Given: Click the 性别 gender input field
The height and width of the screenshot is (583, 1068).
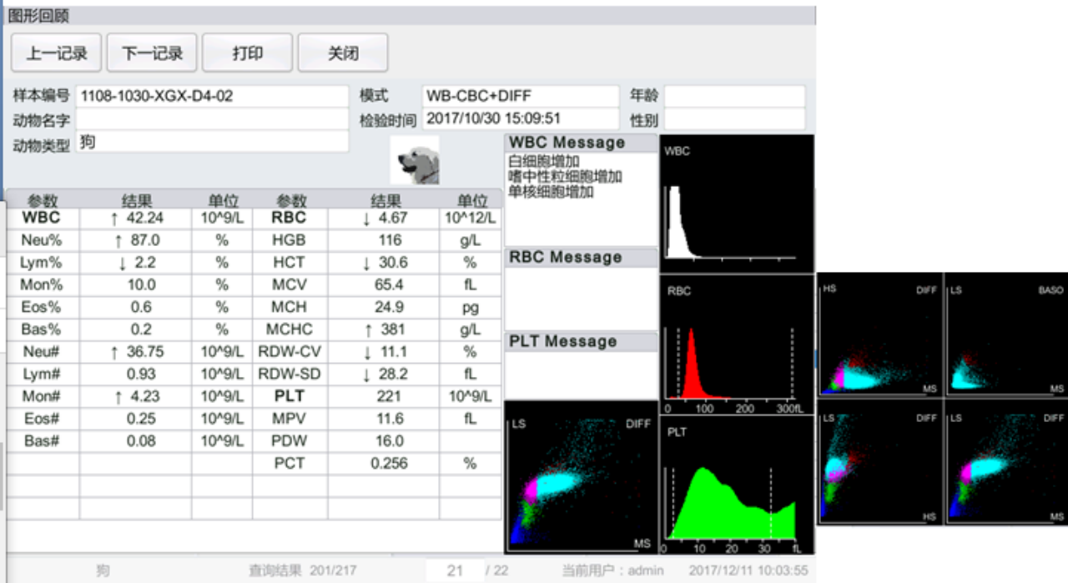Looking at the screenshot, I should (734, 119).
